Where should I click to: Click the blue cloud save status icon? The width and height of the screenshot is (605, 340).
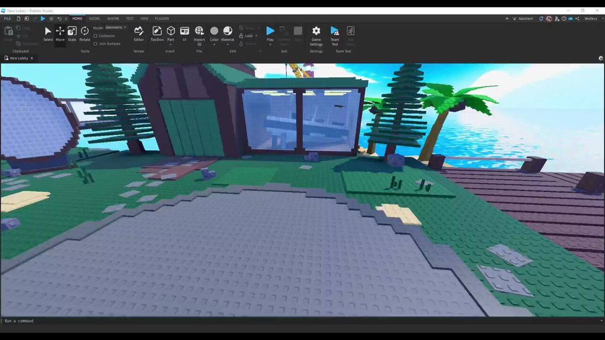click(570, 19)
